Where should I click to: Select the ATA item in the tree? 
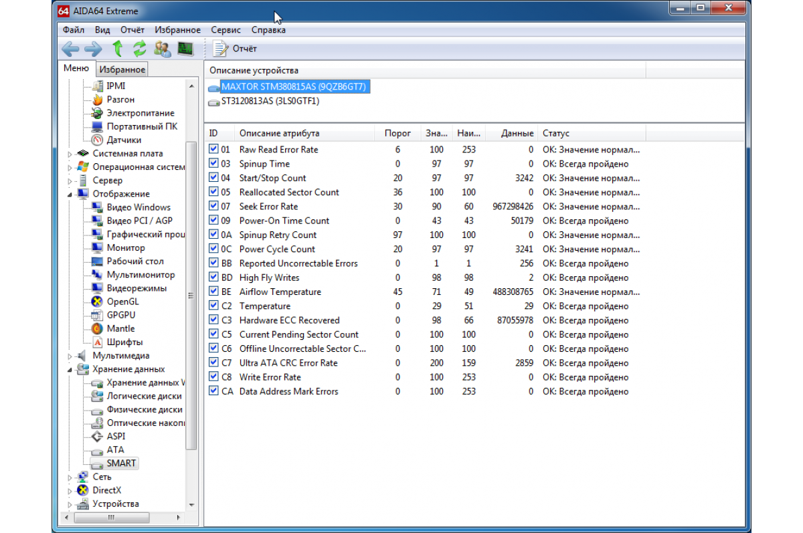click(x=116, y=449)
